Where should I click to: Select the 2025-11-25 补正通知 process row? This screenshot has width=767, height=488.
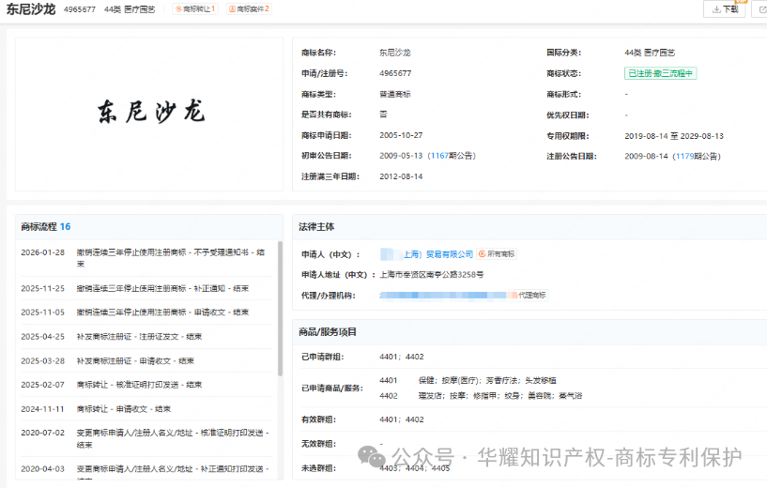[x=146, y=288]
